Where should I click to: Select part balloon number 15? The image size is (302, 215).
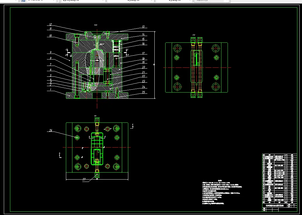(143, 39)
